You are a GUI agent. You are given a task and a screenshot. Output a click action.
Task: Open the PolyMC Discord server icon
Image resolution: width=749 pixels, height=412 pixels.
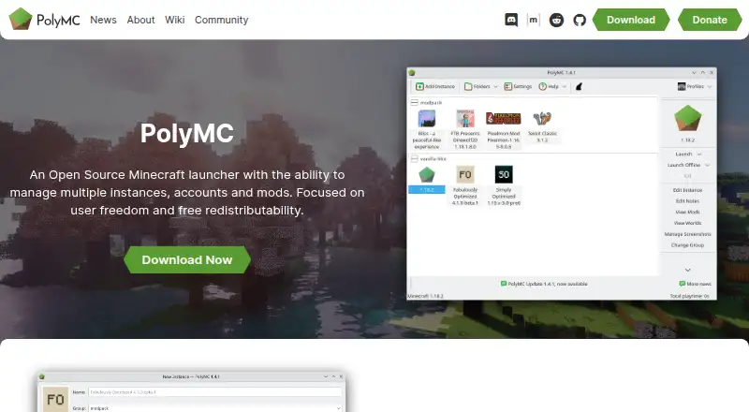click(x=511, y=20)
